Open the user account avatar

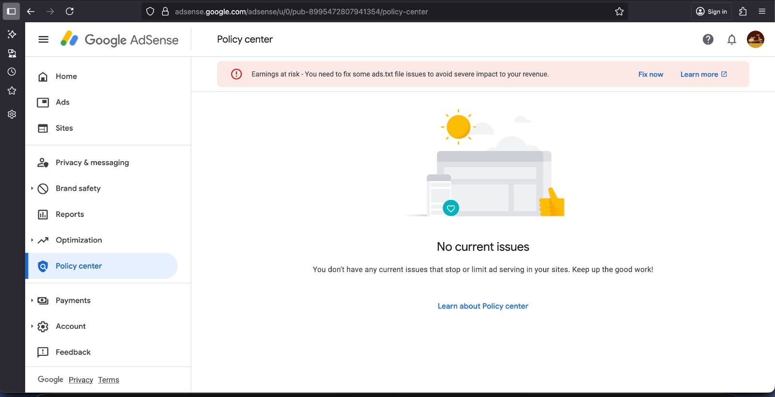755,40
